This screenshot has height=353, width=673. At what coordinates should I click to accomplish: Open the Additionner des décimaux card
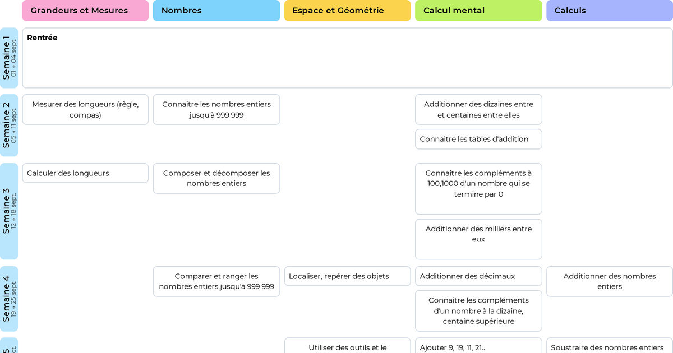point(478,276)
